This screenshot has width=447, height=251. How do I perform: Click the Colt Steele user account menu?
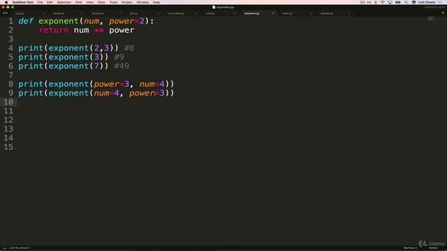[427, 2]
